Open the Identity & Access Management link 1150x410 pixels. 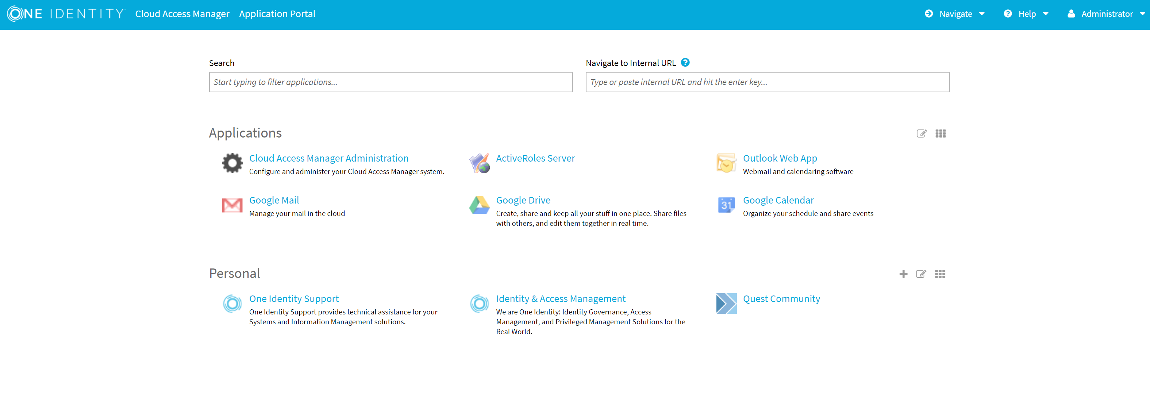pyautogui.click(x=561, y=299)
